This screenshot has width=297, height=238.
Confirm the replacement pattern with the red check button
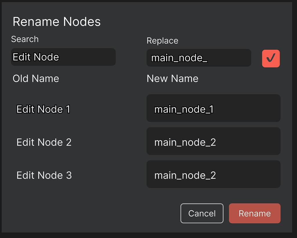pos(271,58)
